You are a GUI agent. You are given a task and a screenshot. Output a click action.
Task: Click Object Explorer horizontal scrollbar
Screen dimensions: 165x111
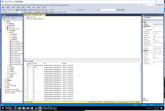(12, 102)
